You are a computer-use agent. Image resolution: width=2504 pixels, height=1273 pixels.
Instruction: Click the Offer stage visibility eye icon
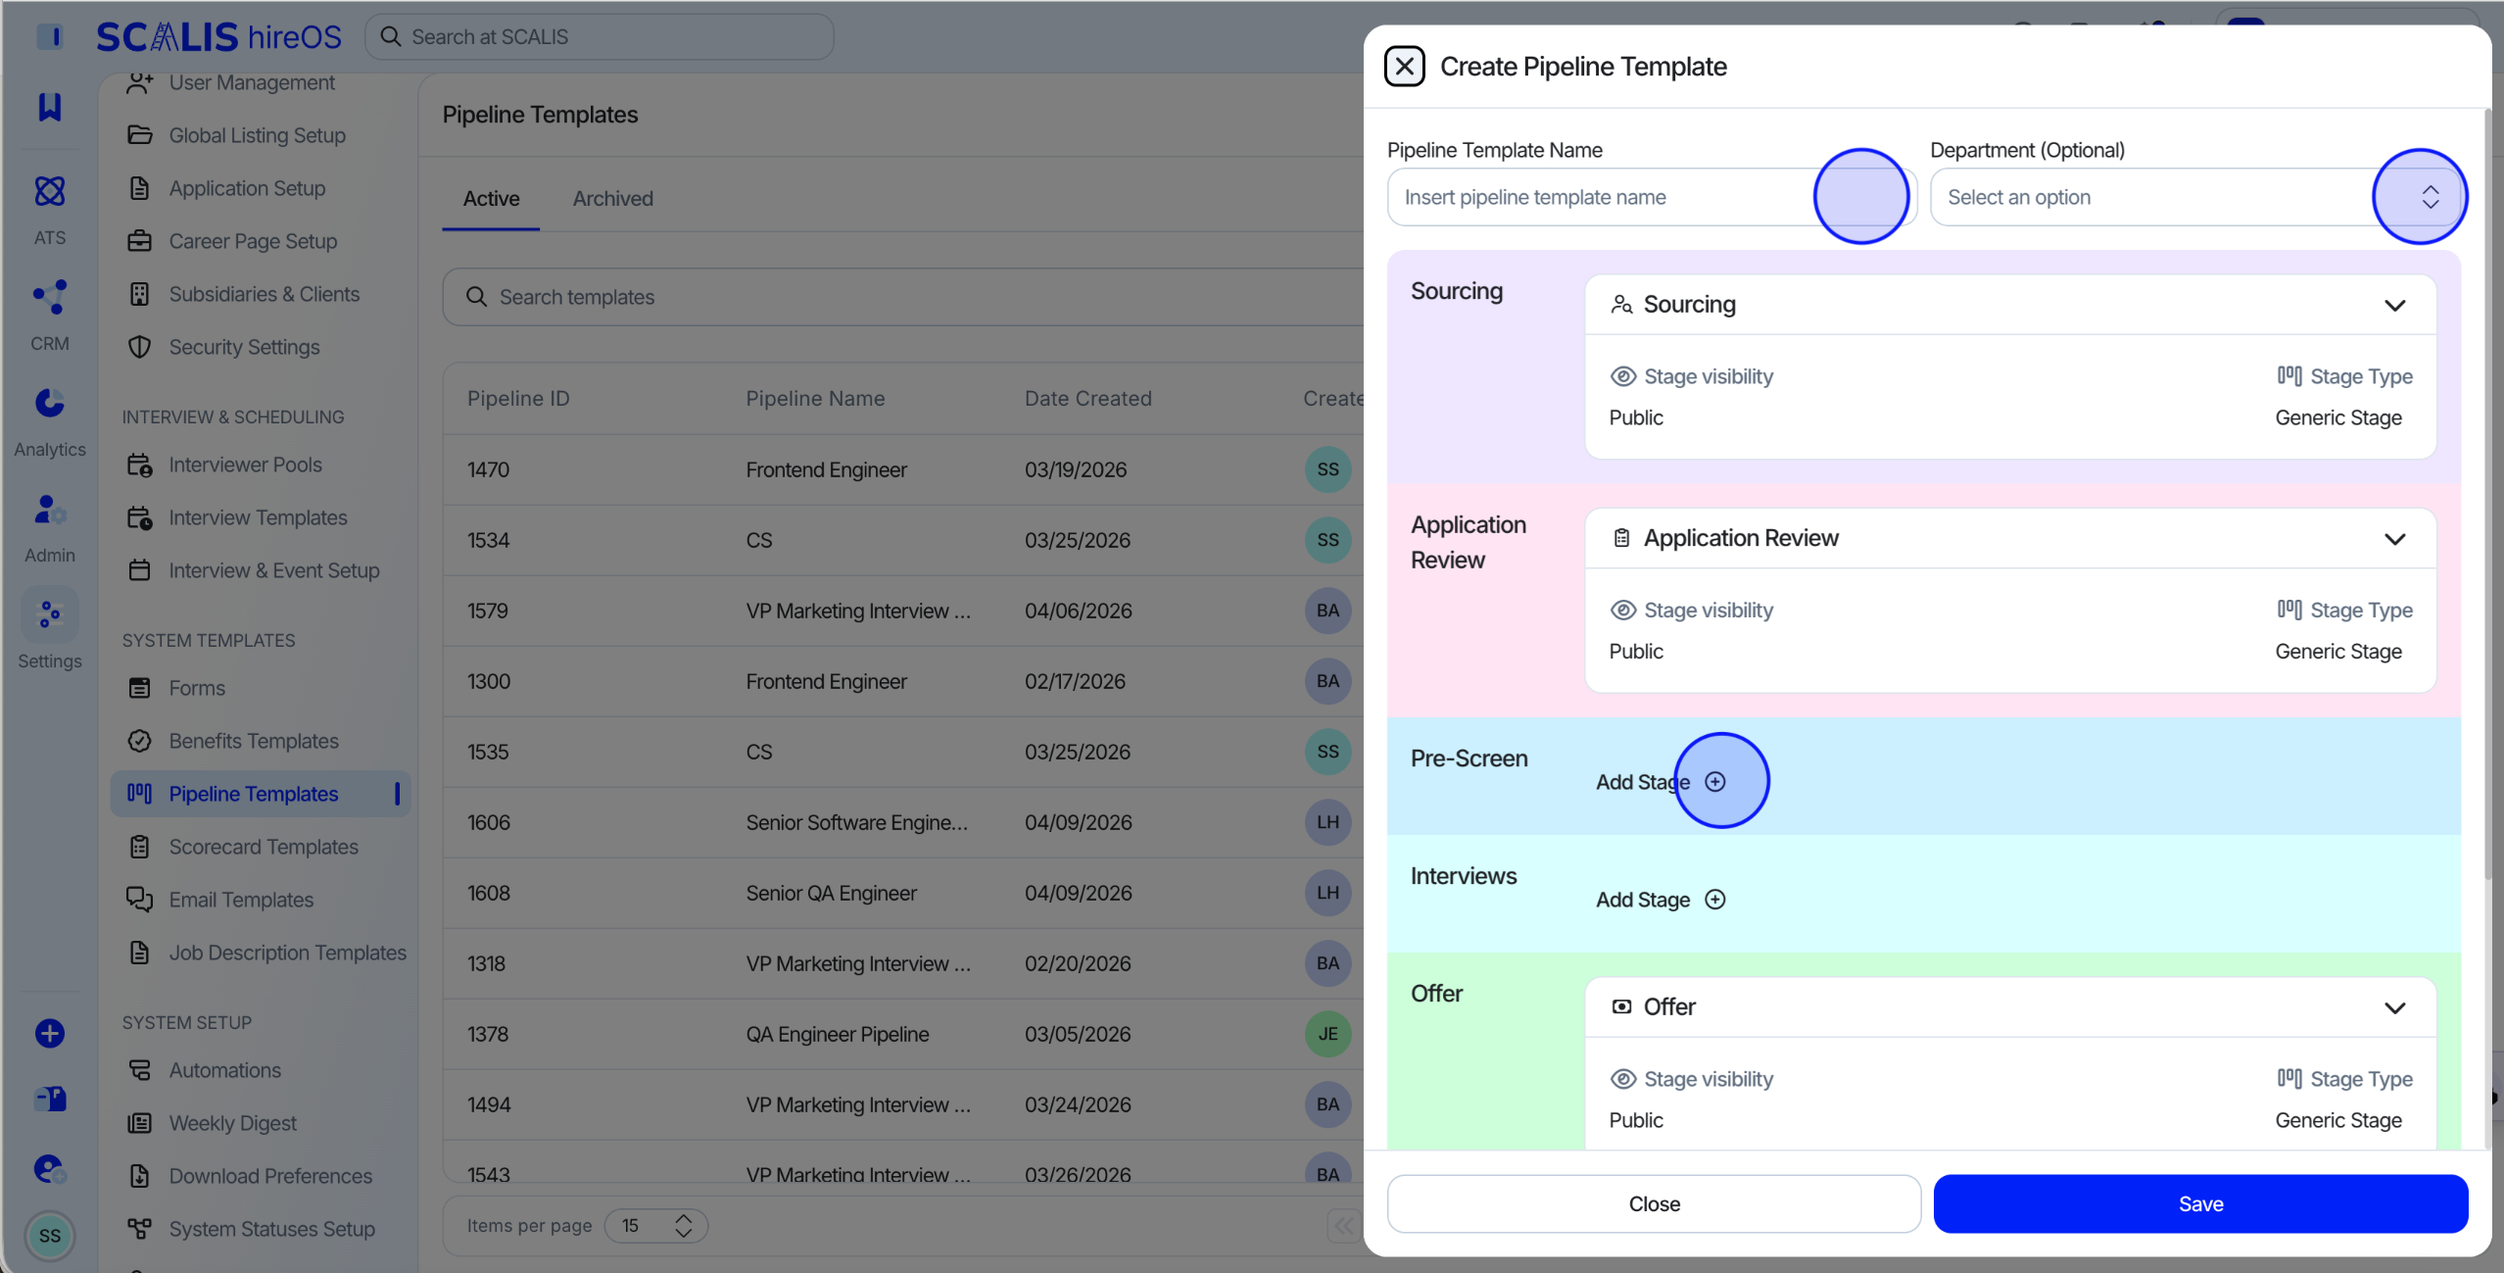1623,1079
